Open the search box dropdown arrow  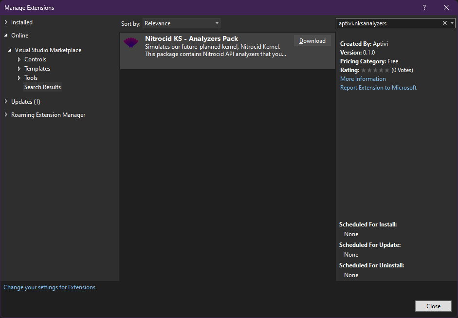452,23
